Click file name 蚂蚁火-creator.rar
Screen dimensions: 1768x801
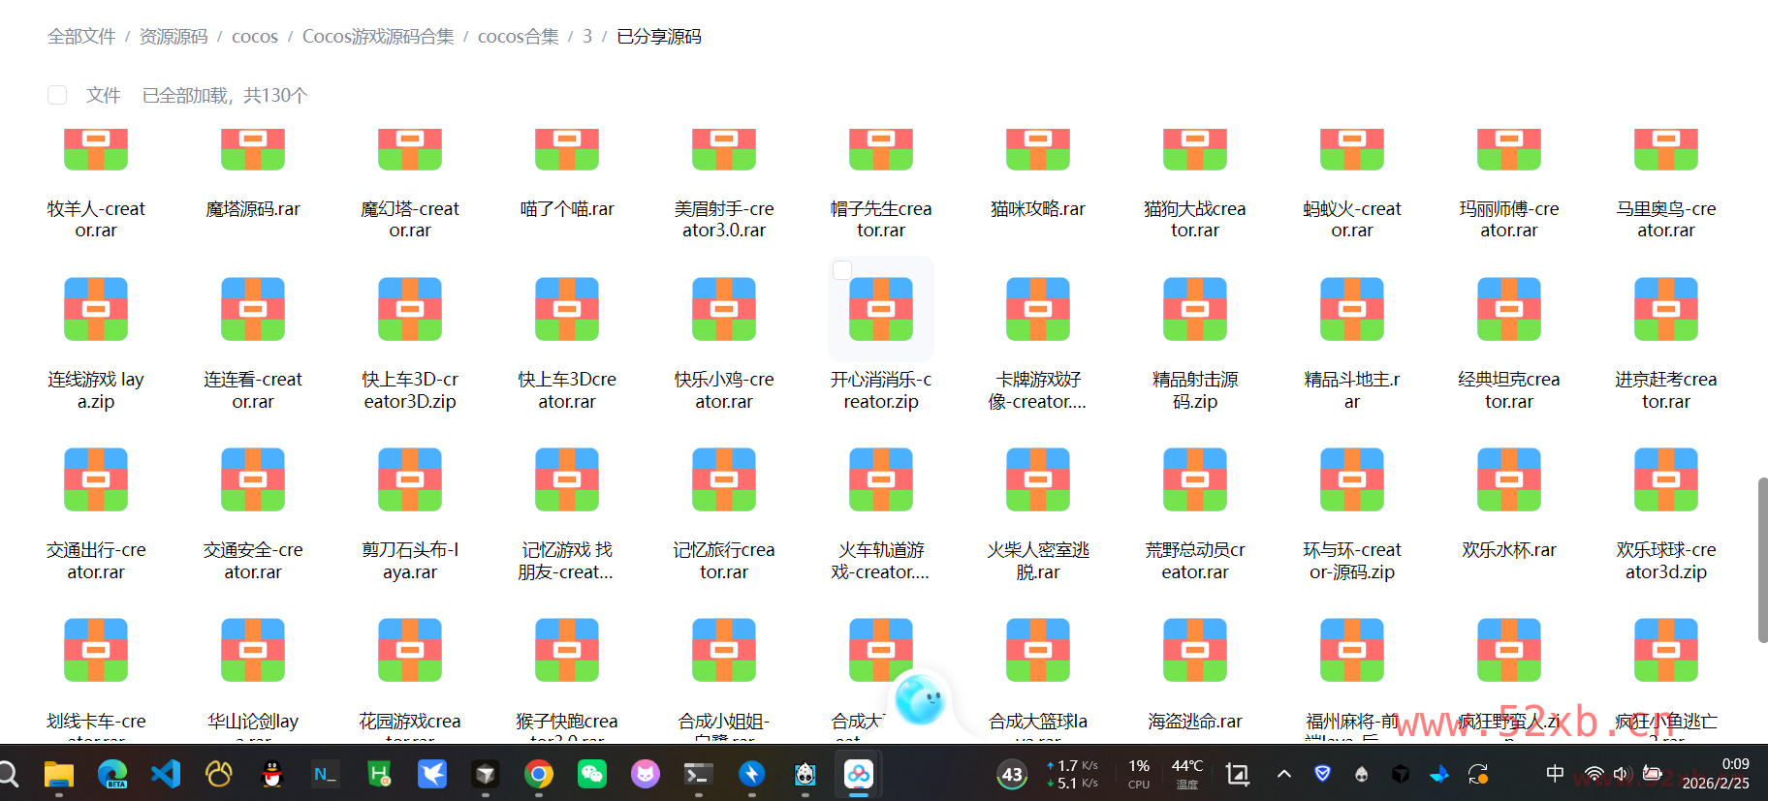(1352, 220)
